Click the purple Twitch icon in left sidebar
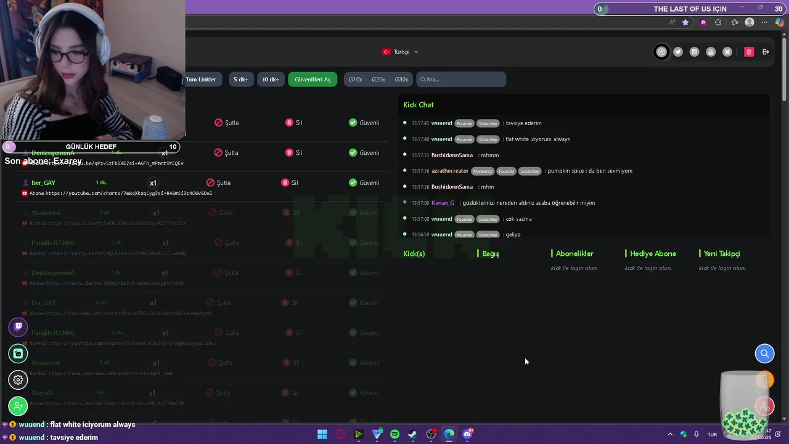Viewport: 789px width, 444px height. [18, 326]
